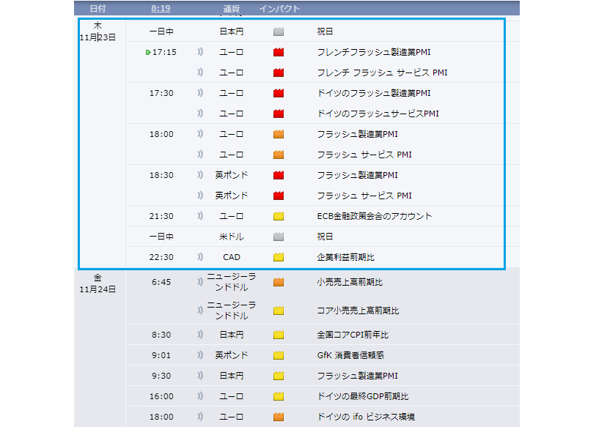Screen dimensions: 607x427
Task: Click grey impact icon on 日本円 祝日 row
Action: 279,31
